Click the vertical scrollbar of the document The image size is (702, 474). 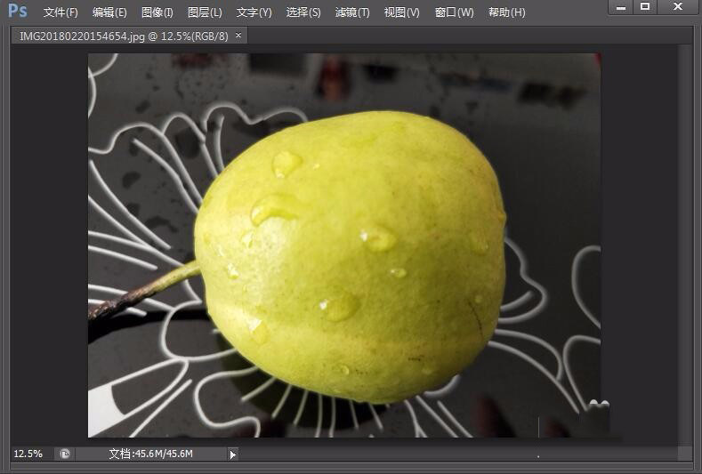(684, 245)
